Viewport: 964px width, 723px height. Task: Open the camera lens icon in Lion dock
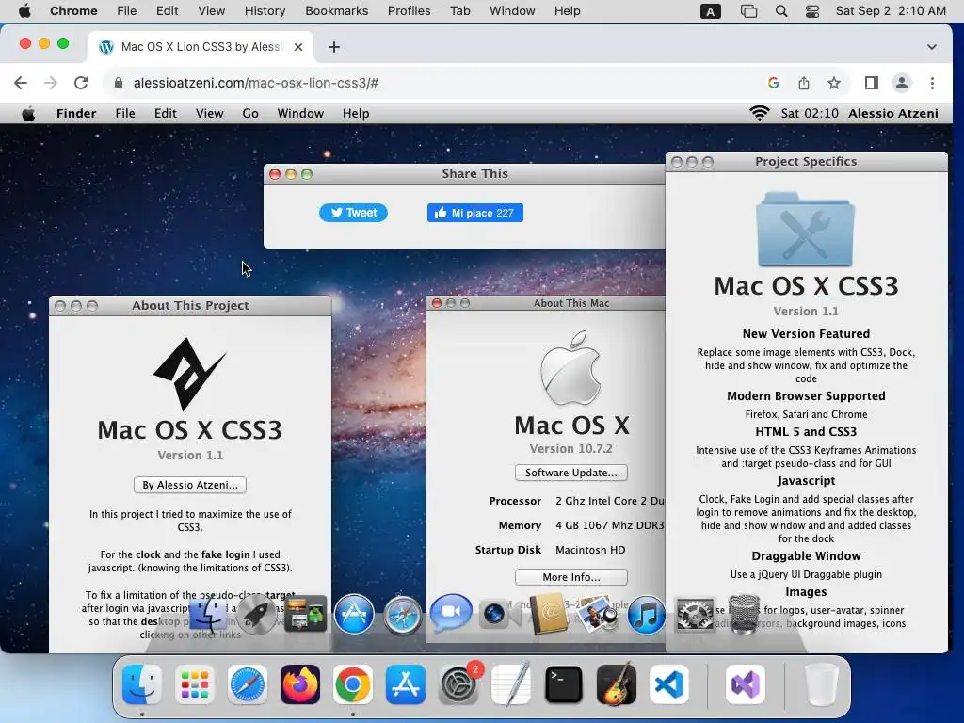499,614
